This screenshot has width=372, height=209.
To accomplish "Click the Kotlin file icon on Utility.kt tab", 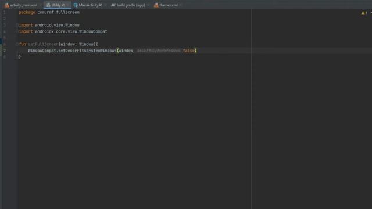I will coord(48,5).
